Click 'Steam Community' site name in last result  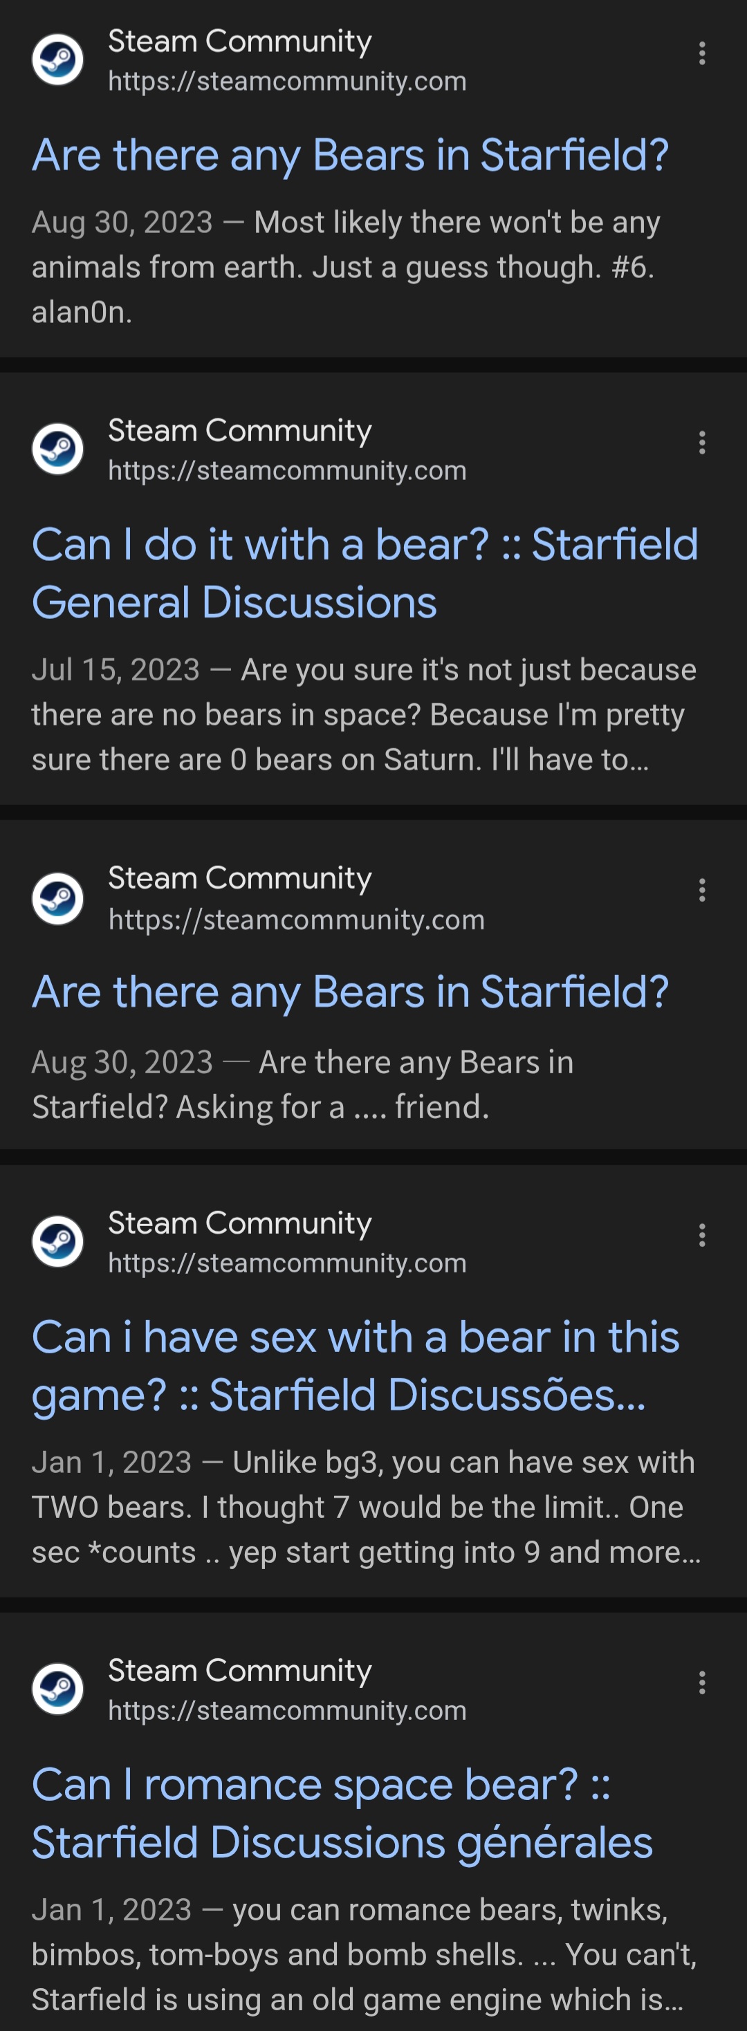(x=239, y=1670)
